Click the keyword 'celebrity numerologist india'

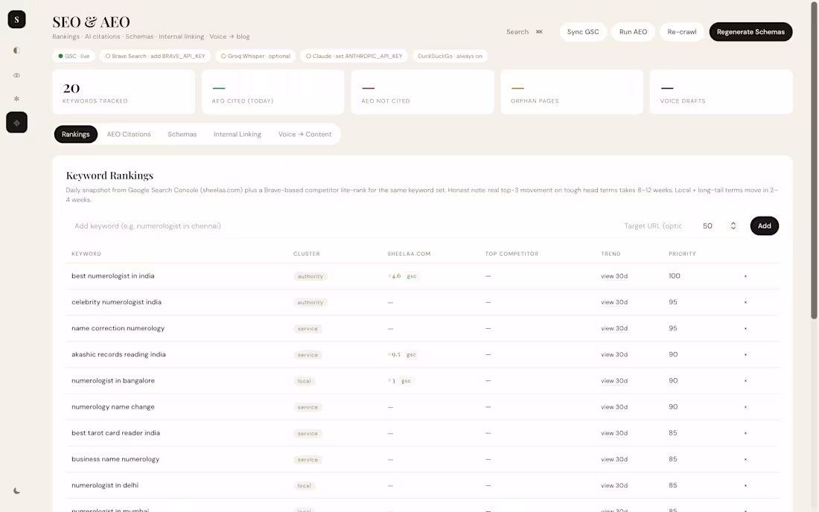[x=116, y=302]
